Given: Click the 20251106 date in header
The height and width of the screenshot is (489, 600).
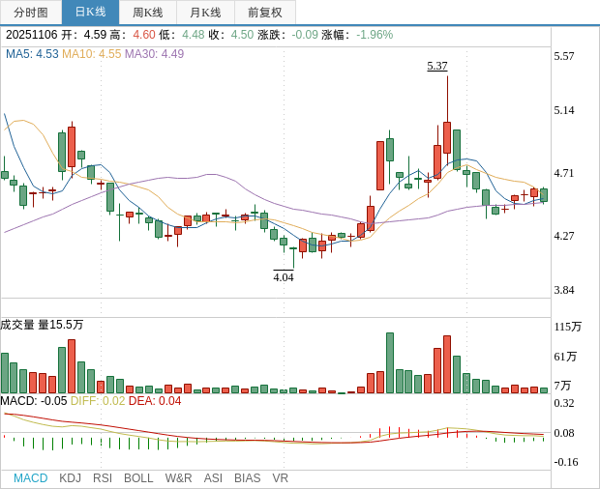Looking at the screenshot, I should 31,35.
